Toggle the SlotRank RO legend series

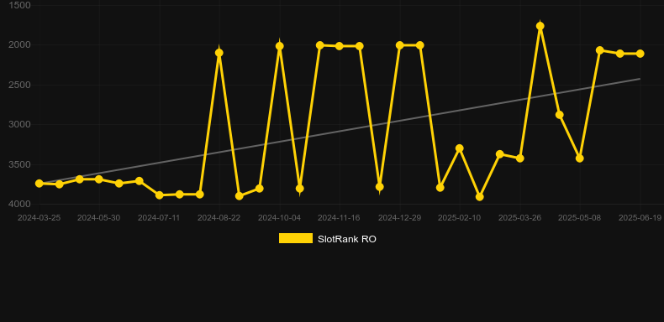point(327,239)
